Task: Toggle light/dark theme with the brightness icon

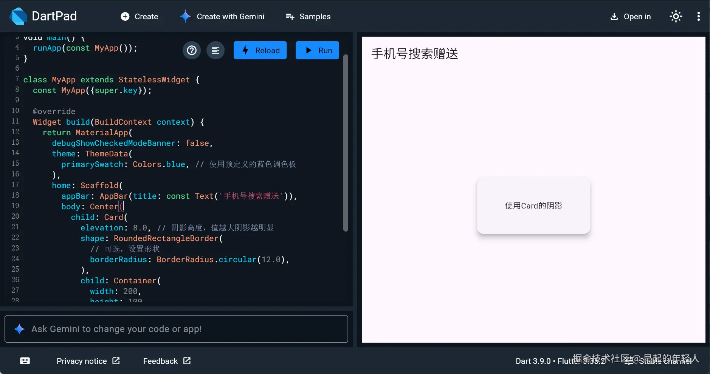Action: [676, 16]
